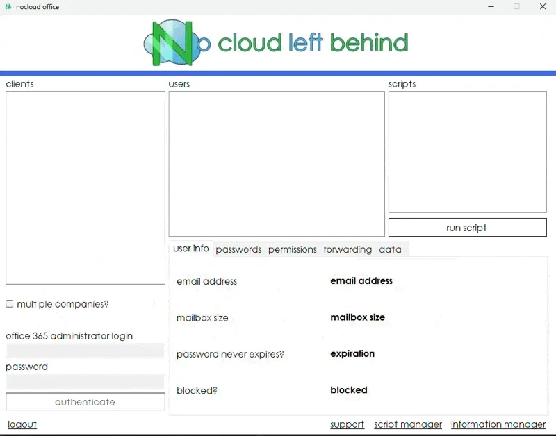This screenshot has width=556, height=436.
Task: Click into the password input field
Action: click(85, 382)
